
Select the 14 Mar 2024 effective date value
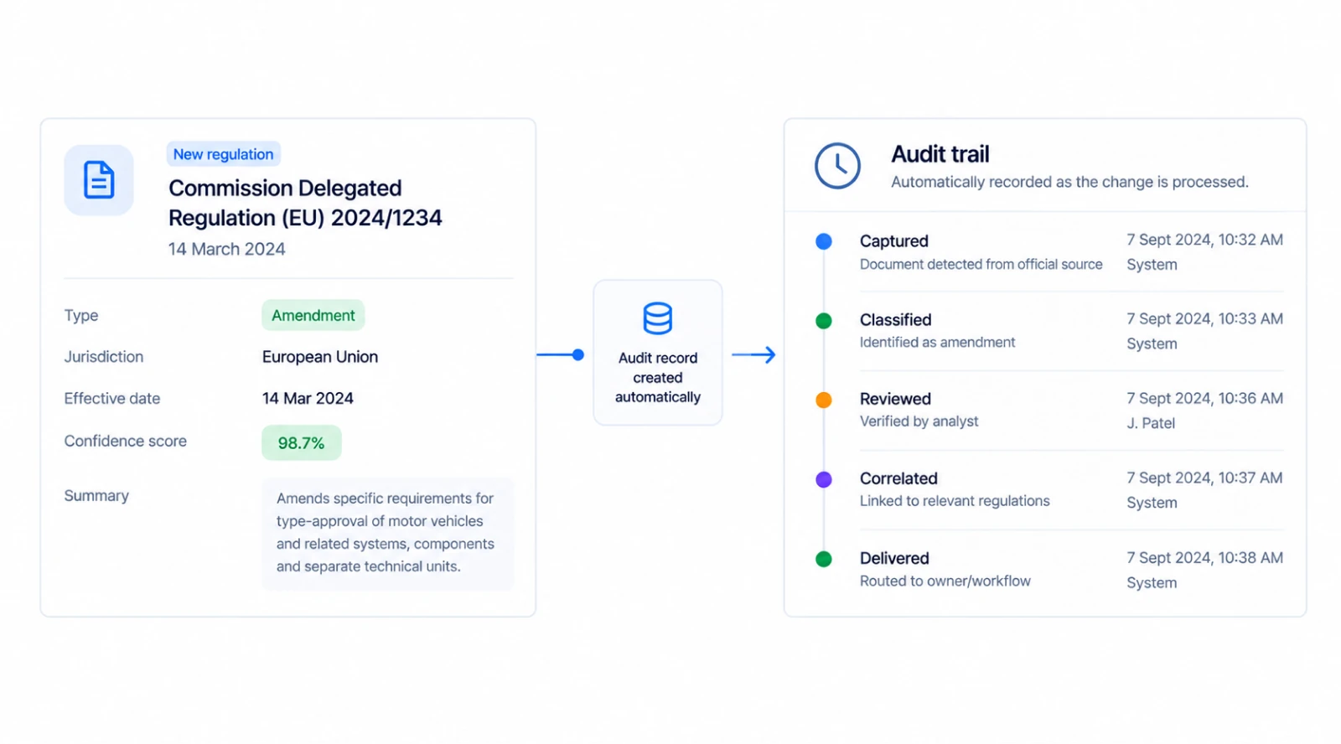point(308,399)
